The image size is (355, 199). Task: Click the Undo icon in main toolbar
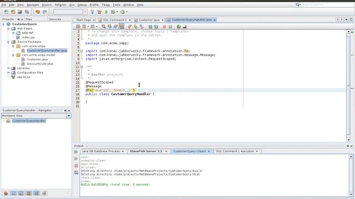pyautogui.click(x=38, y=12)
